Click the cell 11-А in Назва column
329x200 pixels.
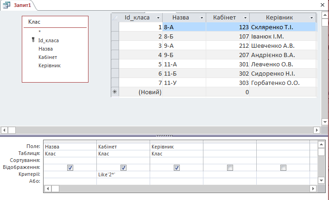pos(184,65)
